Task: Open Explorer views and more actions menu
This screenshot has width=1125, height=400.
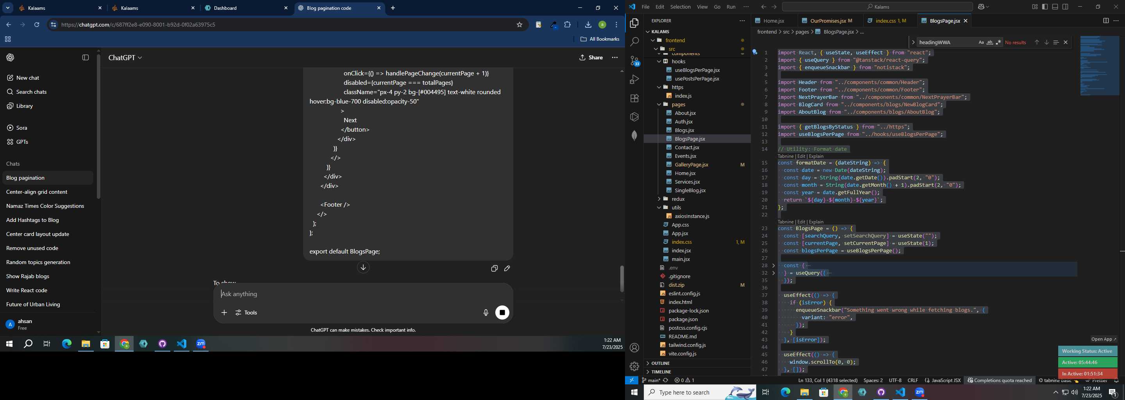Action: click(x=742, y=21)
